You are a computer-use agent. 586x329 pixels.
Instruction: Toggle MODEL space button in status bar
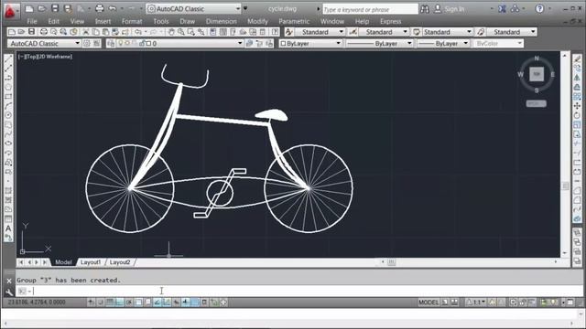click(429, 302)
